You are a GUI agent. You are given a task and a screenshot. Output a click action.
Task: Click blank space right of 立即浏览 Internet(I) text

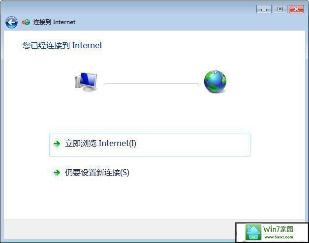[192, 144]
